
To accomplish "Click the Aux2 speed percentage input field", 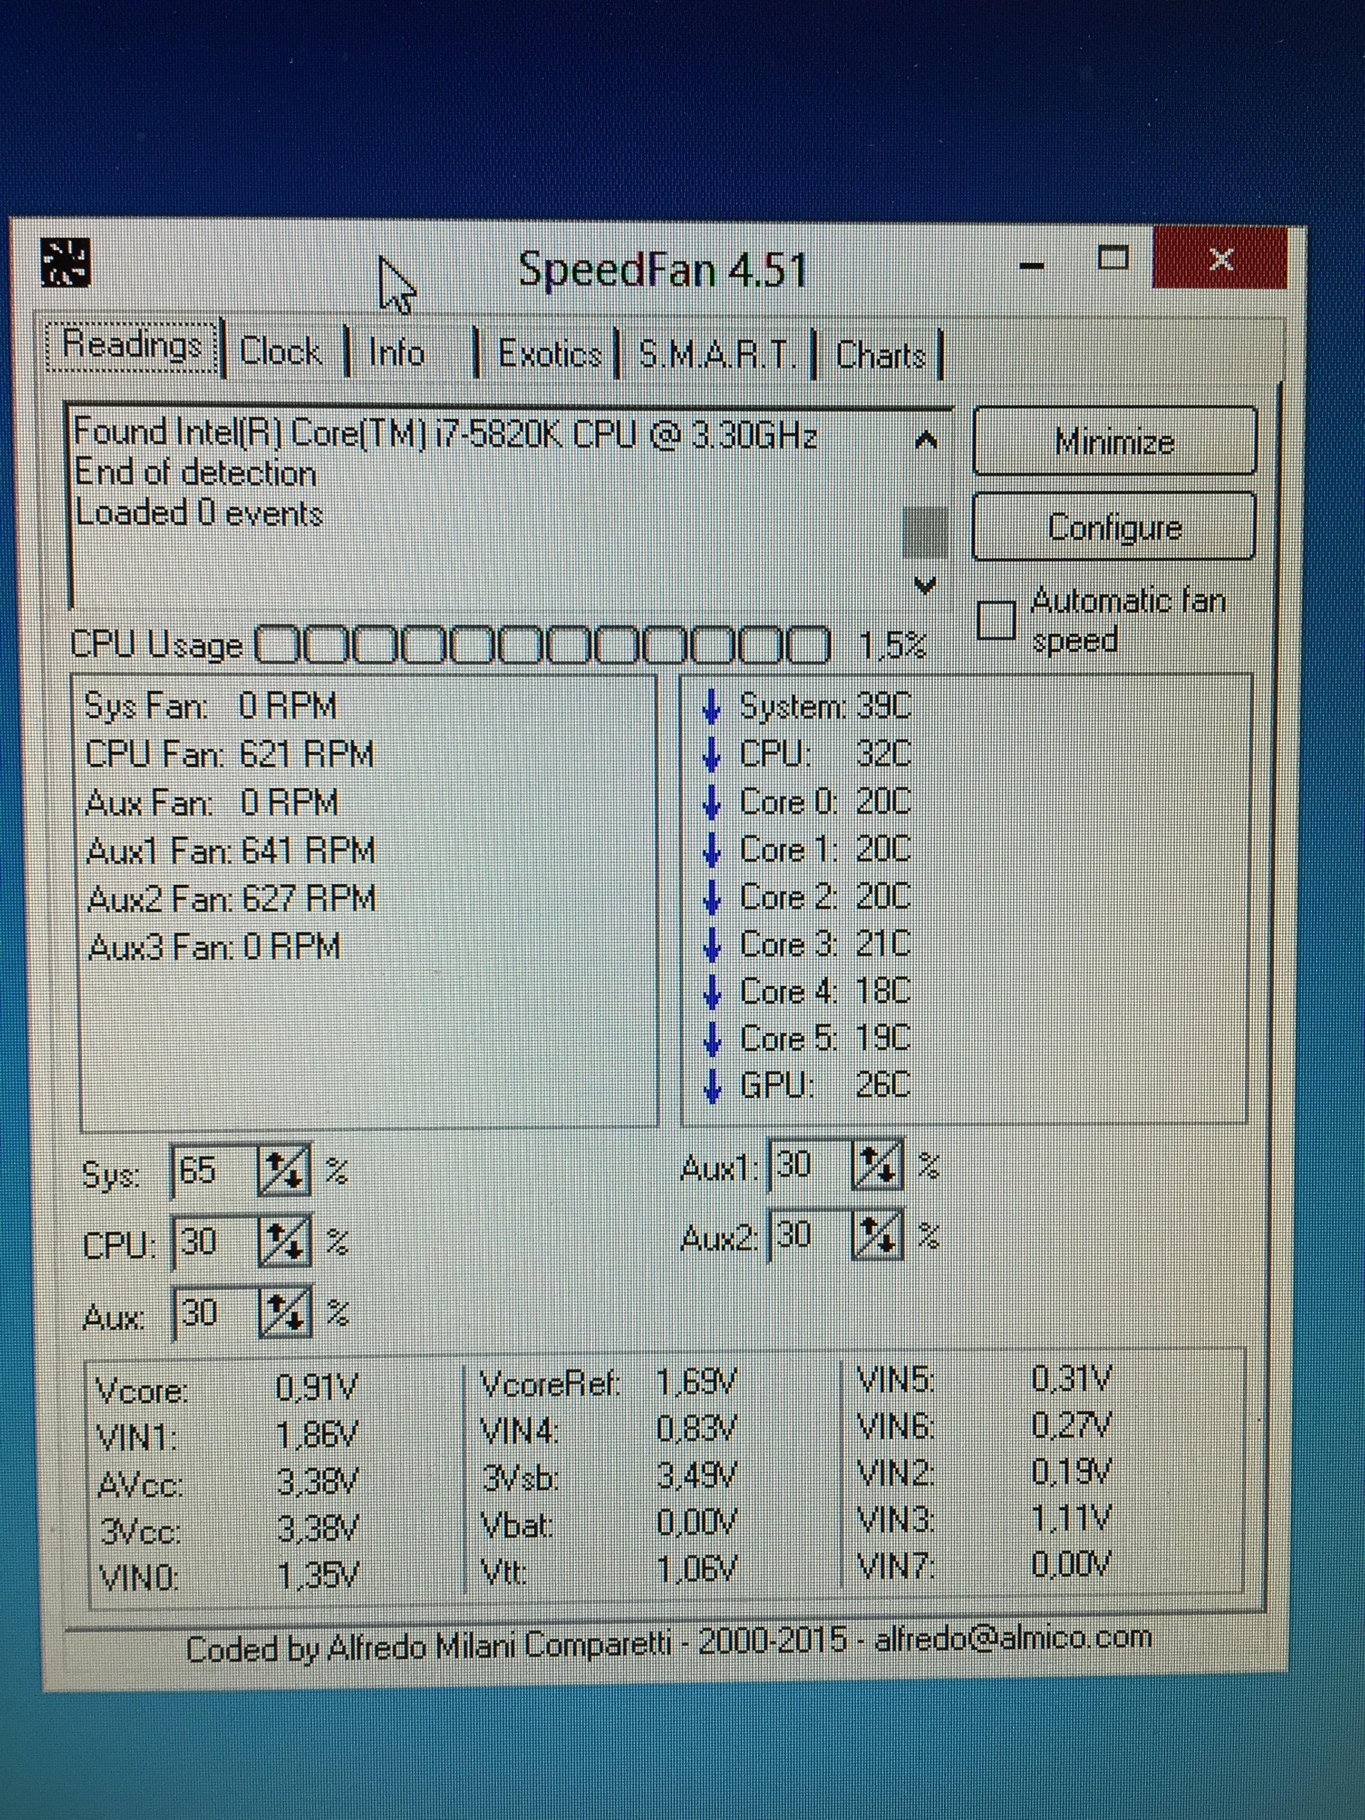I will point(806,1235).
